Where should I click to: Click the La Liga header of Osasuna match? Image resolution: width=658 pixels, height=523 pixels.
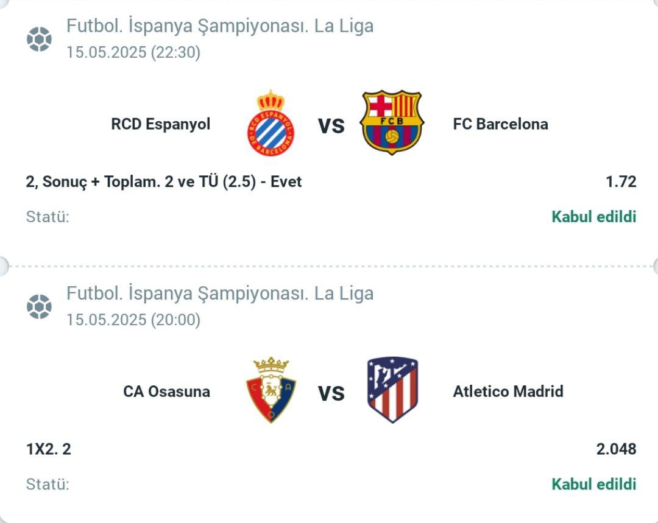220,293
